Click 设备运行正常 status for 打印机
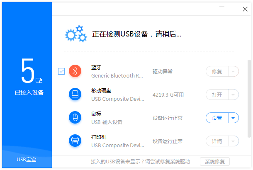This screenshot has height=170, width=253. click(168, 141)
